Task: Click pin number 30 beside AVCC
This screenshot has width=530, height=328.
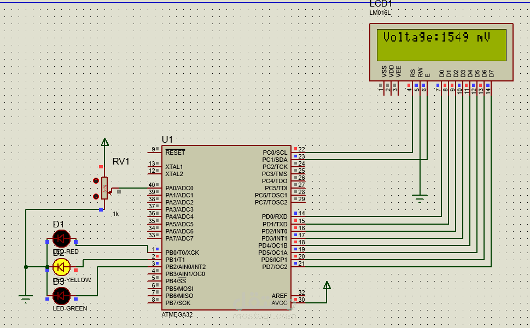Action: coord(301,300)
